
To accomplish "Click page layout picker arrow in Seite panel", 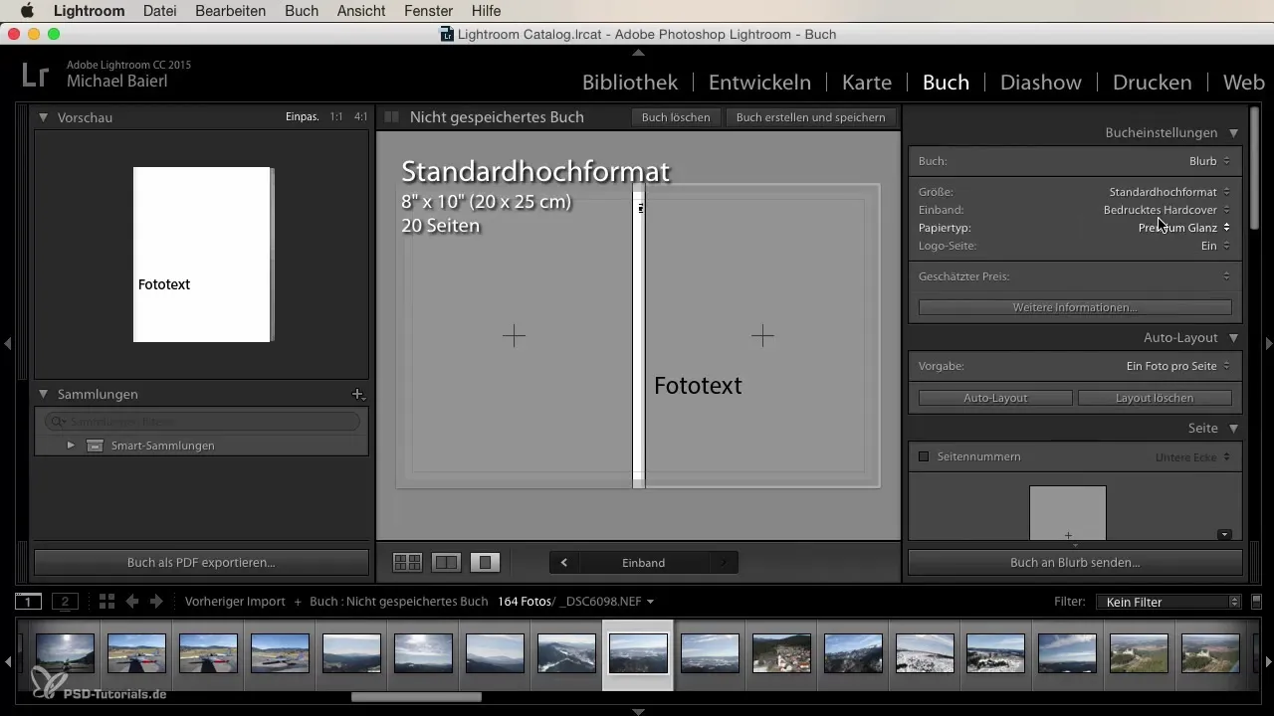I will coord(1224,535).
